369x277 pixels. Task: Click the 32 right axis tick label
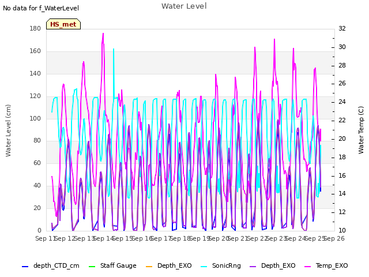(x=342, y=29)
